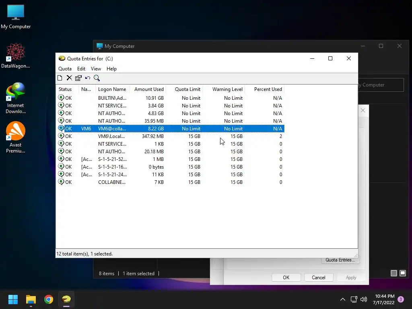Open the Edit menu
Viewport: 412px width, 309px height.
pyautogui.click(x=81, y=68)
